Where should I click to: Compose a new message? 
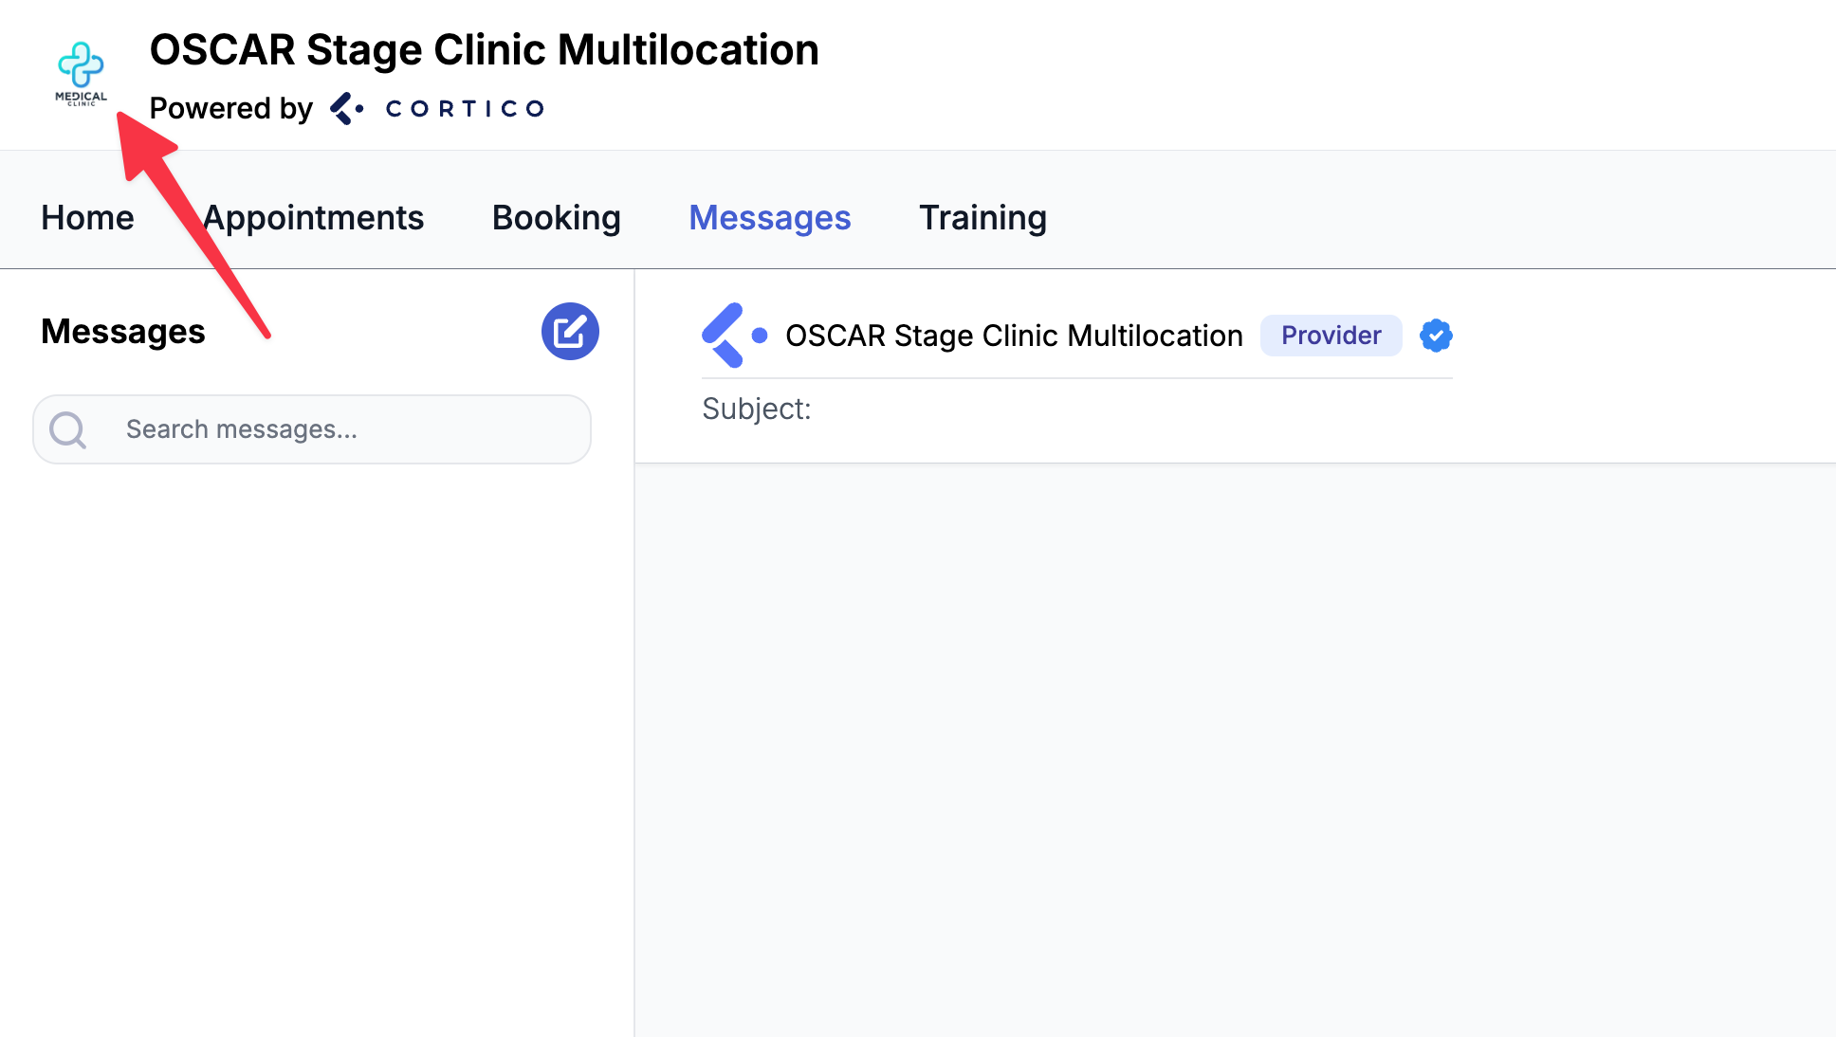(x=570, y=332)
